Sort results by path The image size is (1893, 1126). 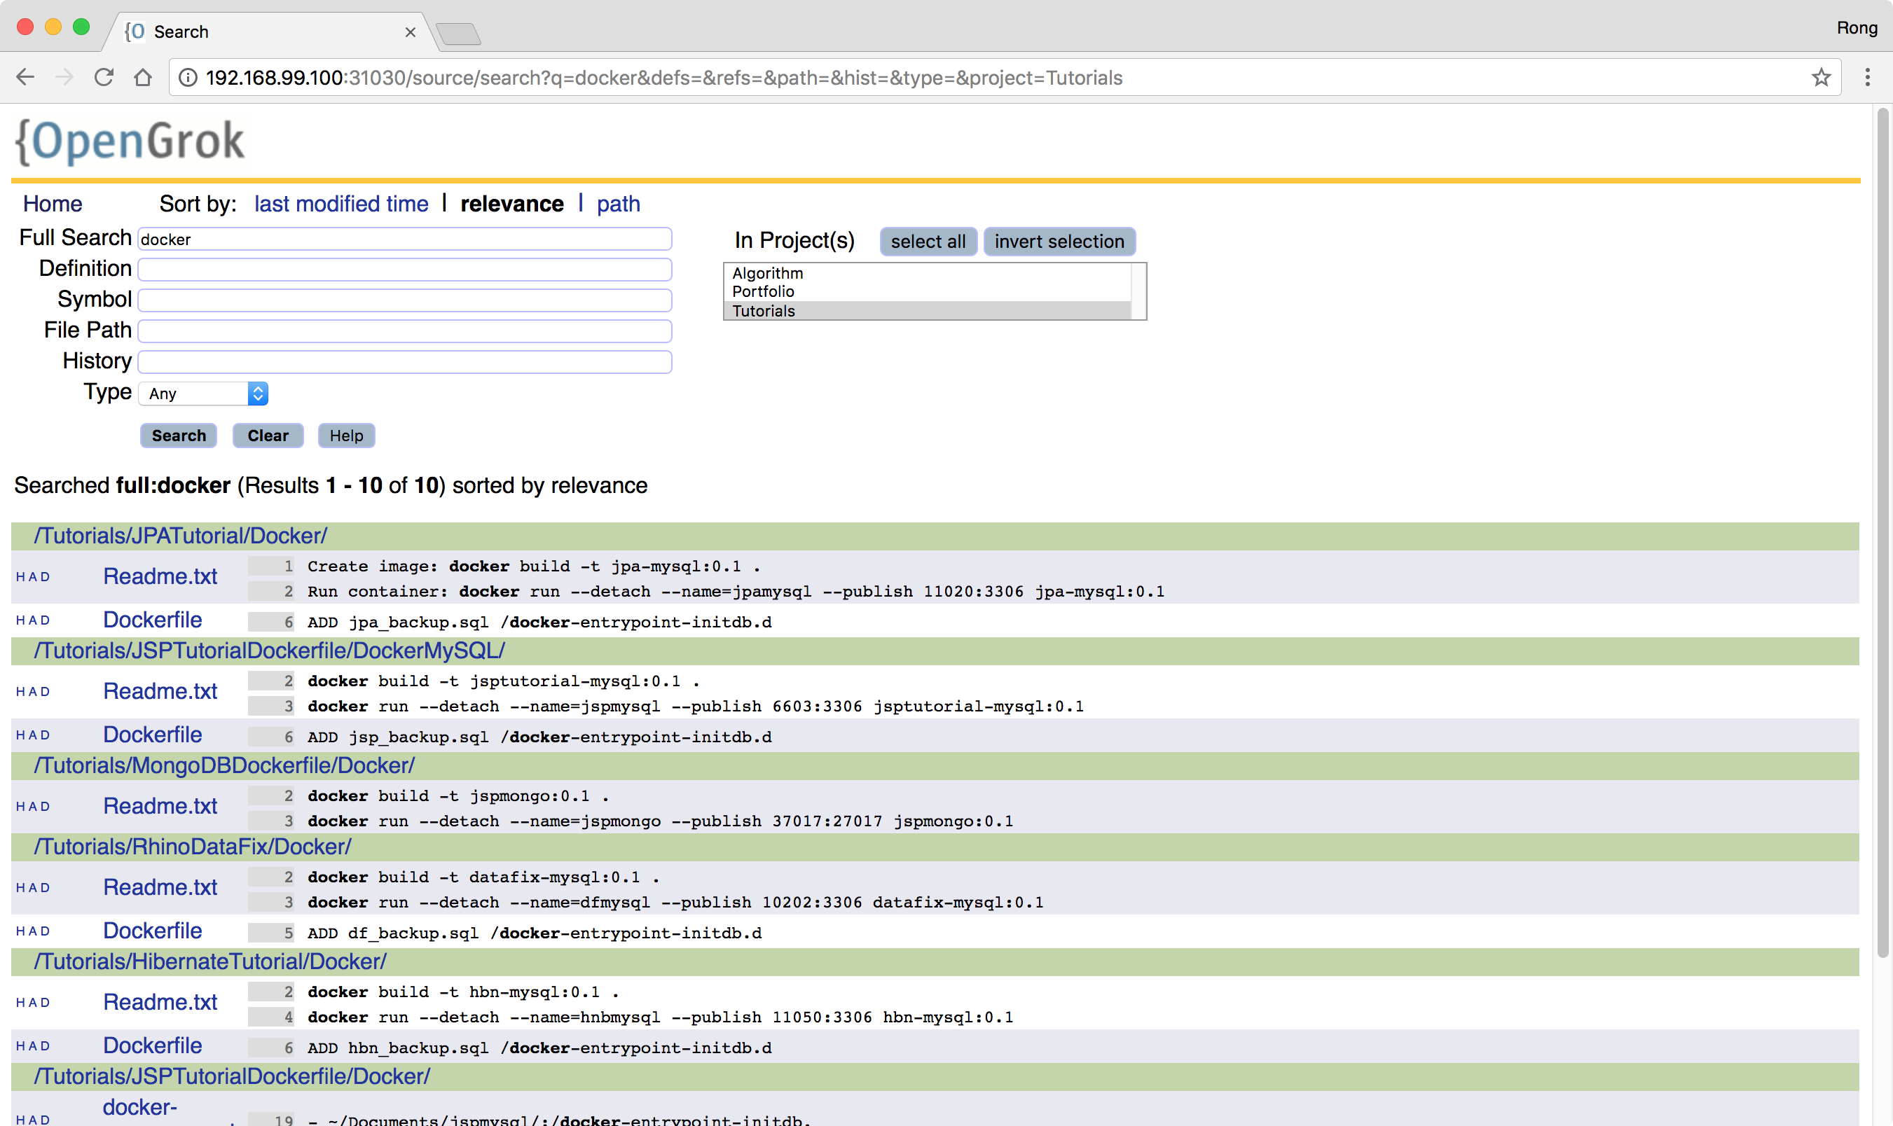tap(618, 204)
